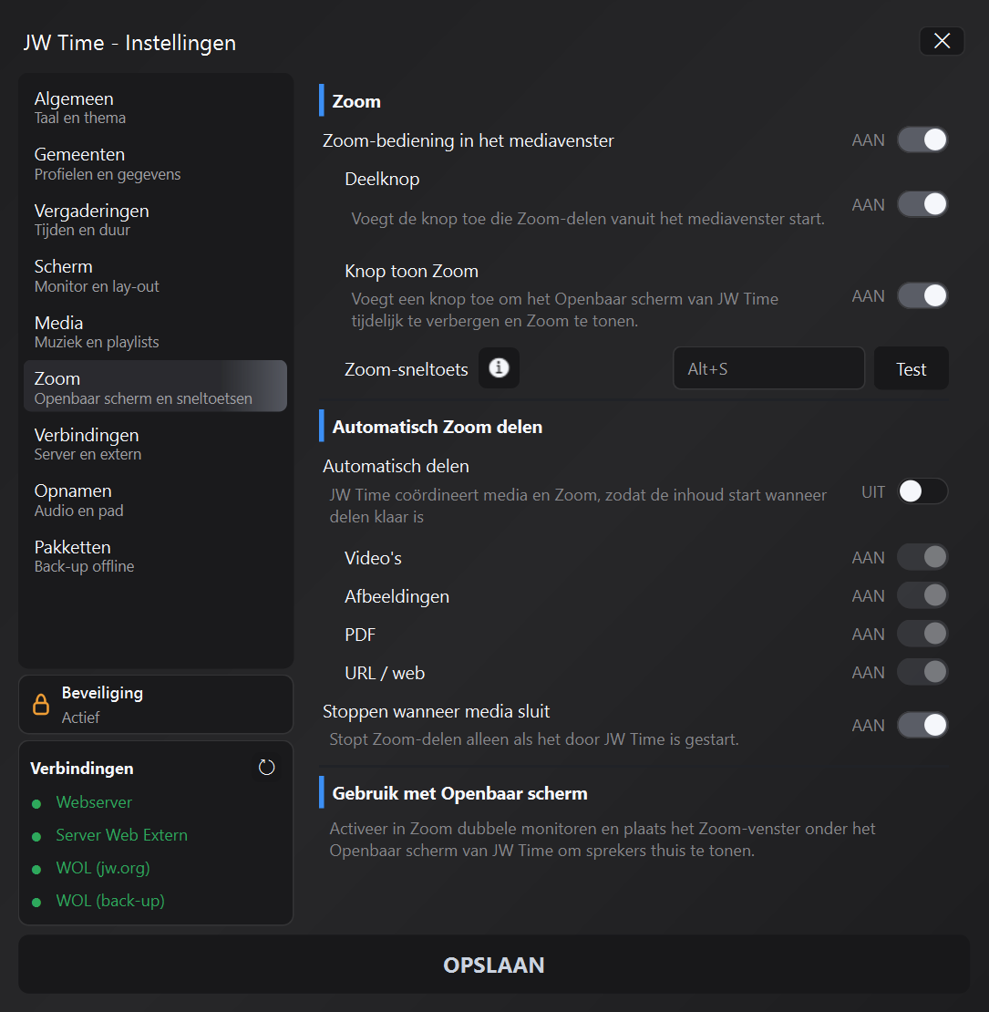989x1012 pixels.
Task: Open the Gemeenten settings section
Action: pyautogui.click(x=156, y=163)
